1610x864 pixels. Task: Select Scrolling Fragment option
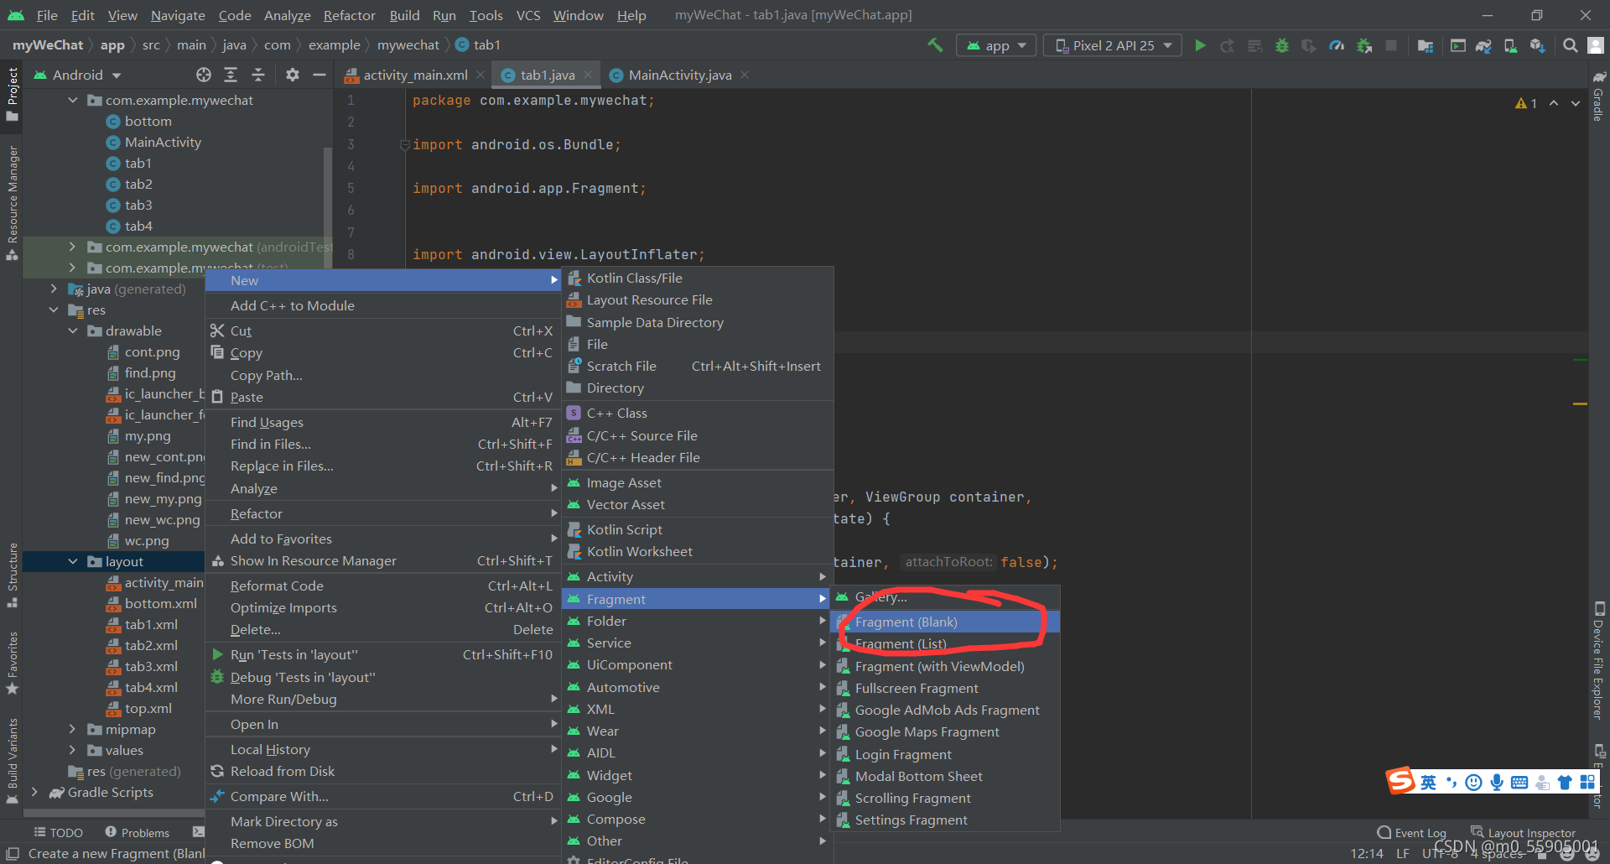coord(944,798)
